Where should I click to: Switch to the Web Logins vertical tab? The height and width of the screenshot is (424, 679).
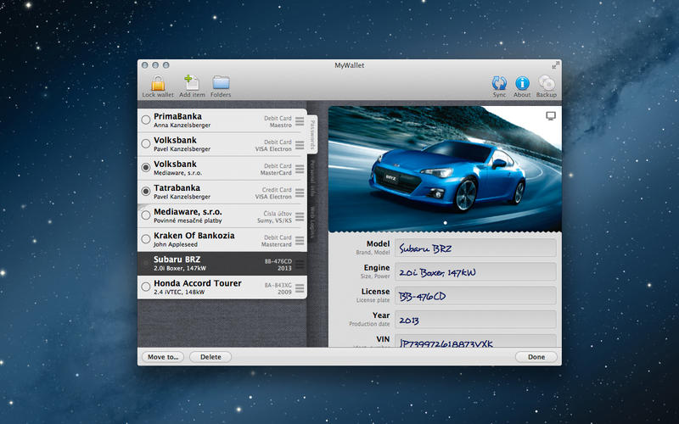(x=312, y=222)
